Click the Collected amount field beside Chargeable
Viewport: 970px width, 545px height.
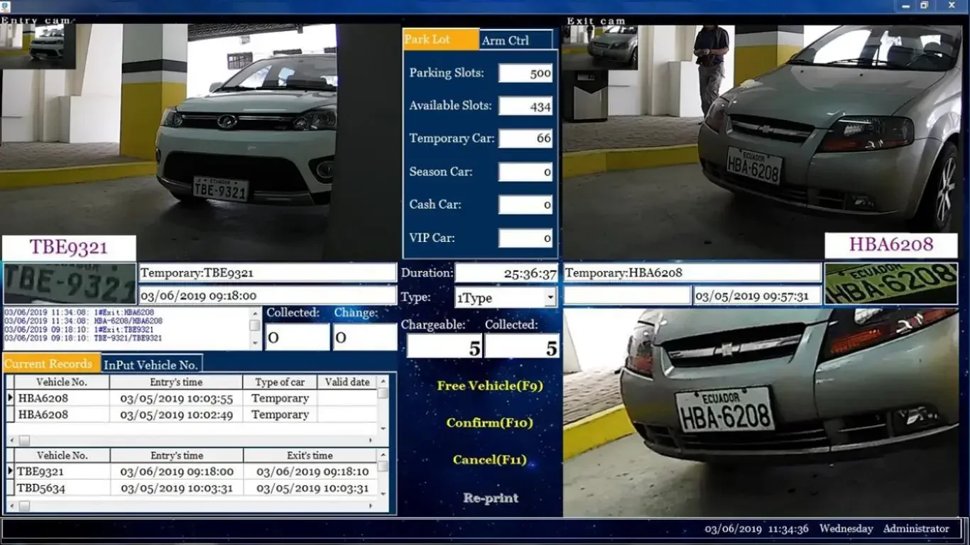[522, 347]
